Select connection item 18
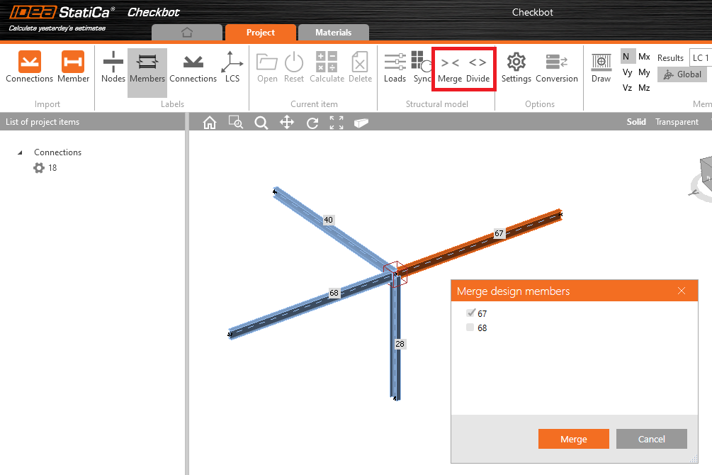This screenshot has width=712, height=475. pos(45,168)
